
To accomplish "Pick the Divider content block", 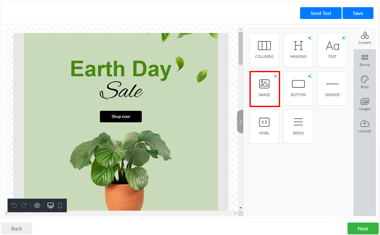I will [332, 88].
